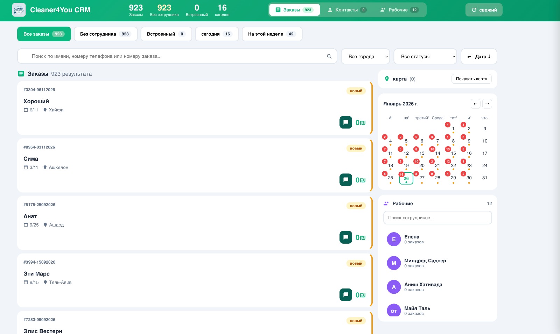The image size is (560, 334).
Task: Click the Поиск сотрудников input field
Action: pyautogui.click(x=437, y=217)
